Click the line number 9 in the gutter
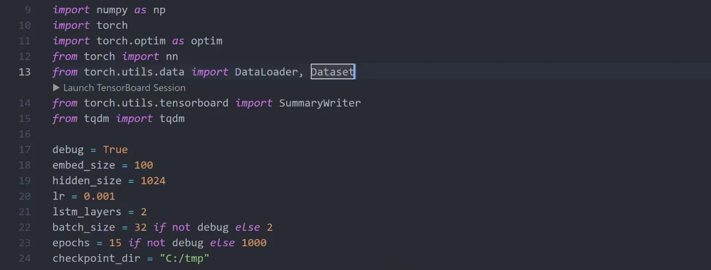The image size is (711, 270). pos(28,10)
